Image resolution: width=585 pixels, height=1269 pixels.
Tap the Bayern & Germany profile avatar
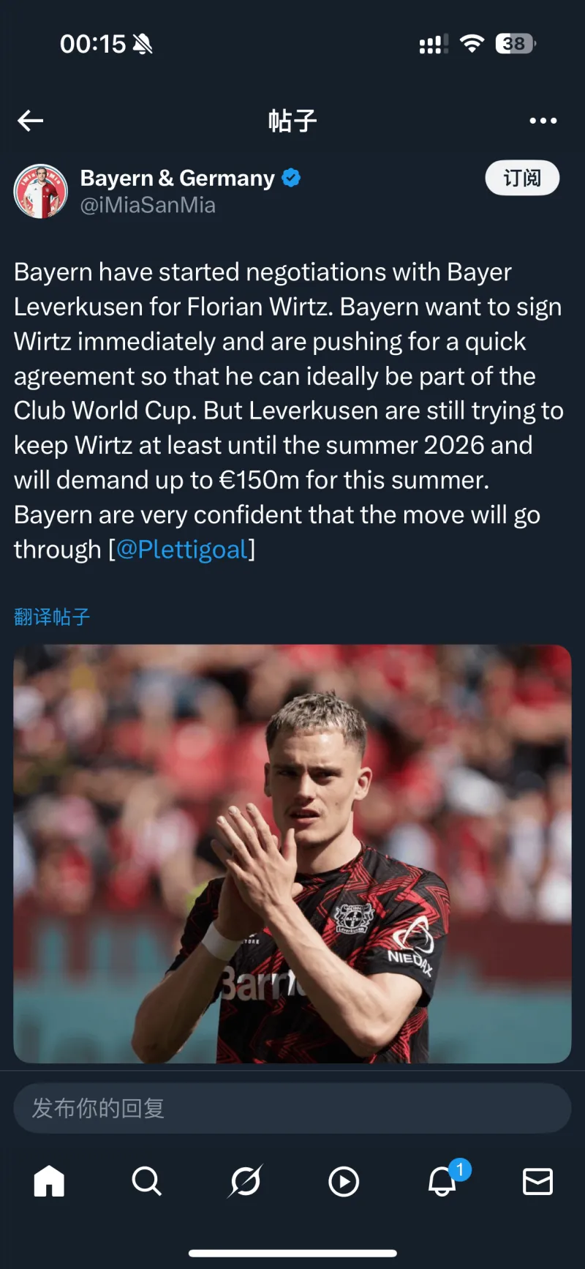41,191
